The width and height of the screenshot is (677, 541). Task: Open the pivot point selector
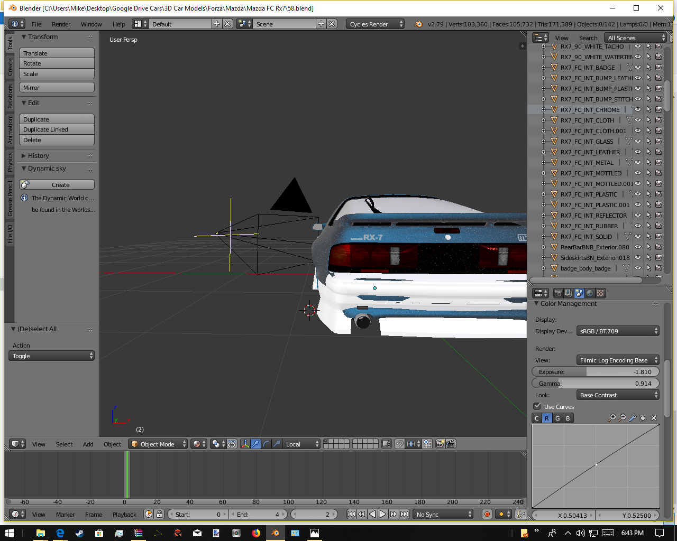click(x=218, y=444)
